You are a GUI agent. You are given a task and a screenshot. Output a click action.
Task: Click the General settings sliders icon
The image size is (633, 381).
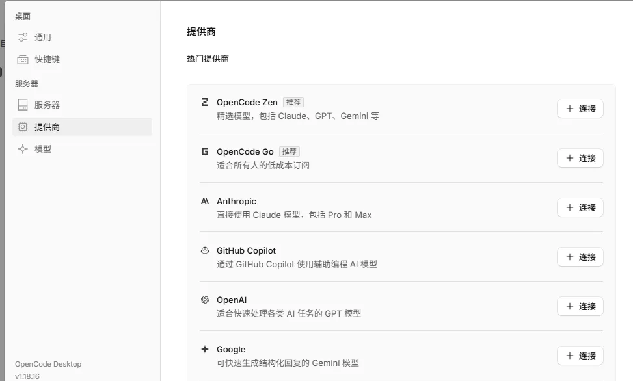pyautogui.click(x=23, y=38)
